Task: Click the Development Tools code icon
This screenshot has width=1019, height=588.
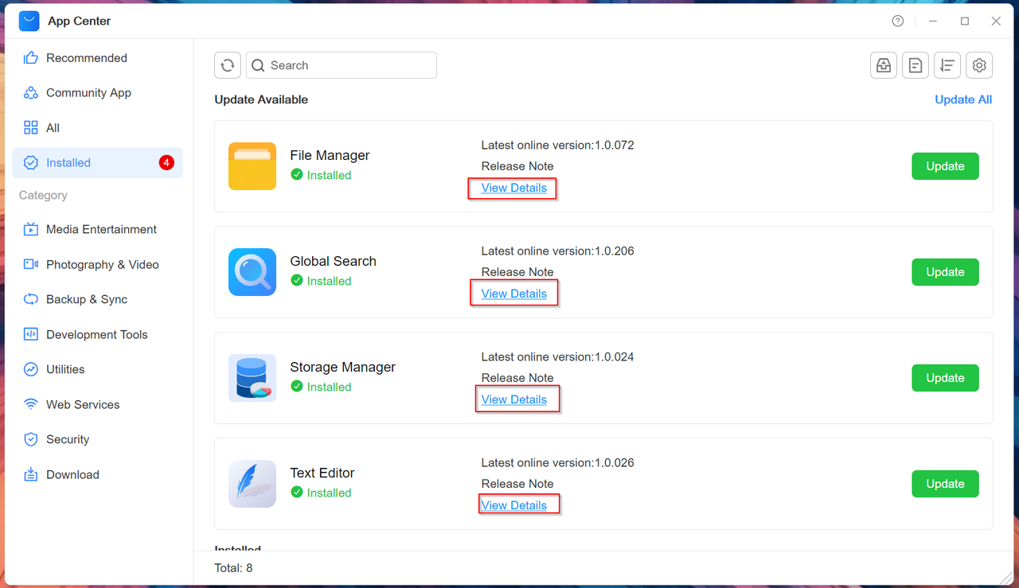Action: click(31, 335)
